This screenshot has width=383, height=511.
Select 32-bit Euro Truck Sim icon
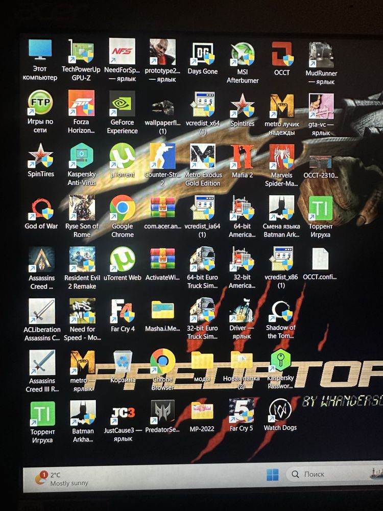pyautogui.click(x=203, y=310)
